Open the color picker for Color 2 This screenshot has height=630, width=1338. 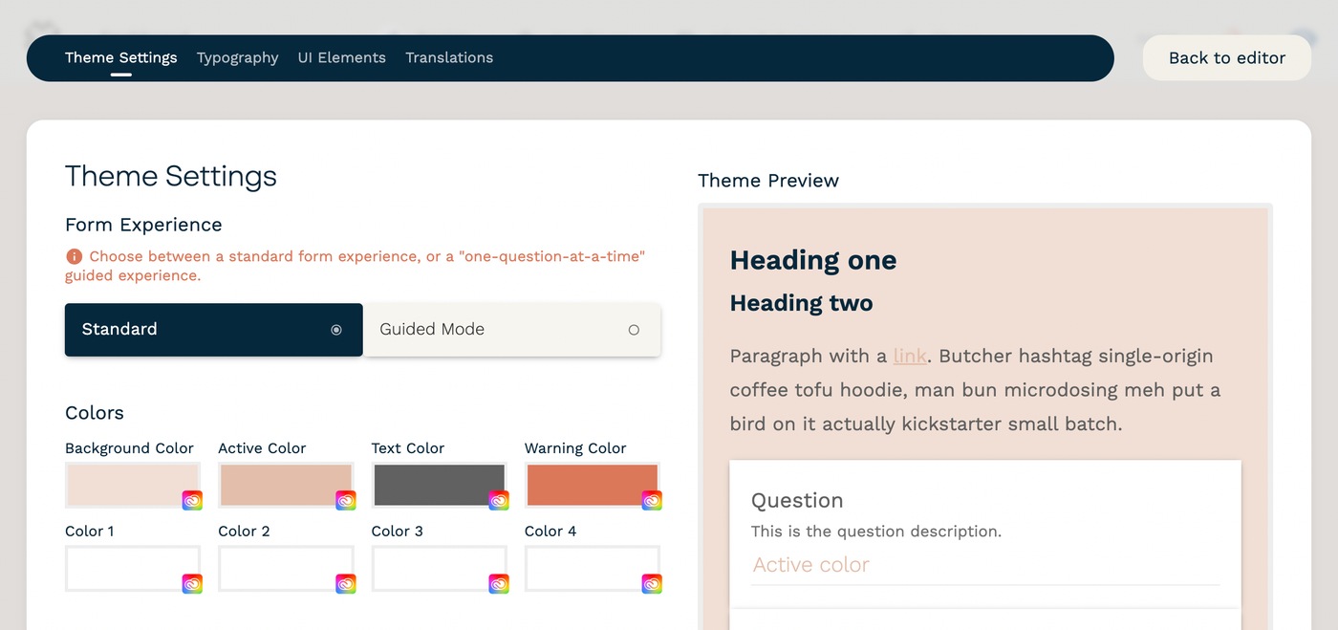[x=345, y=583]
